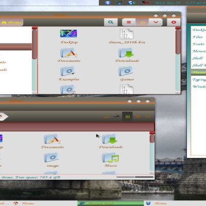Open the globe messaging indicator in panel

132,3
